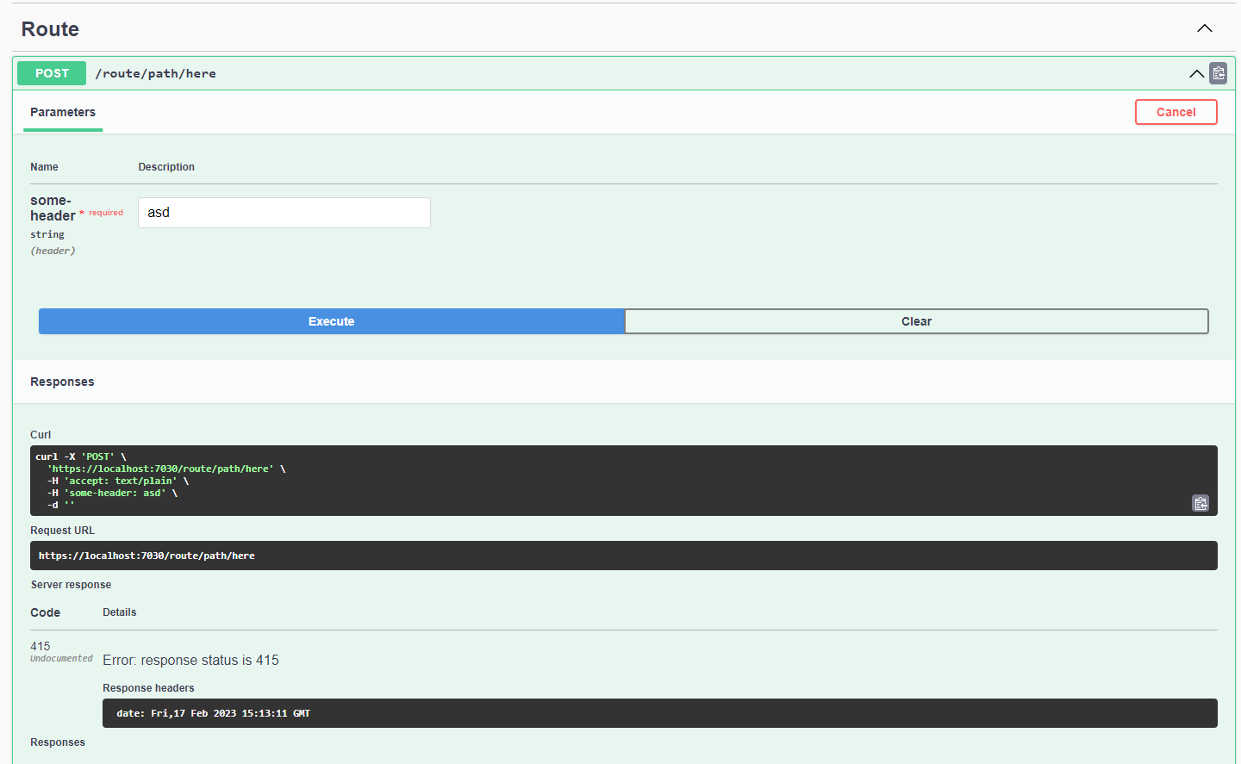Click the green POST method badge
This screenshot has width=1241, height=764.
[52, 73]
